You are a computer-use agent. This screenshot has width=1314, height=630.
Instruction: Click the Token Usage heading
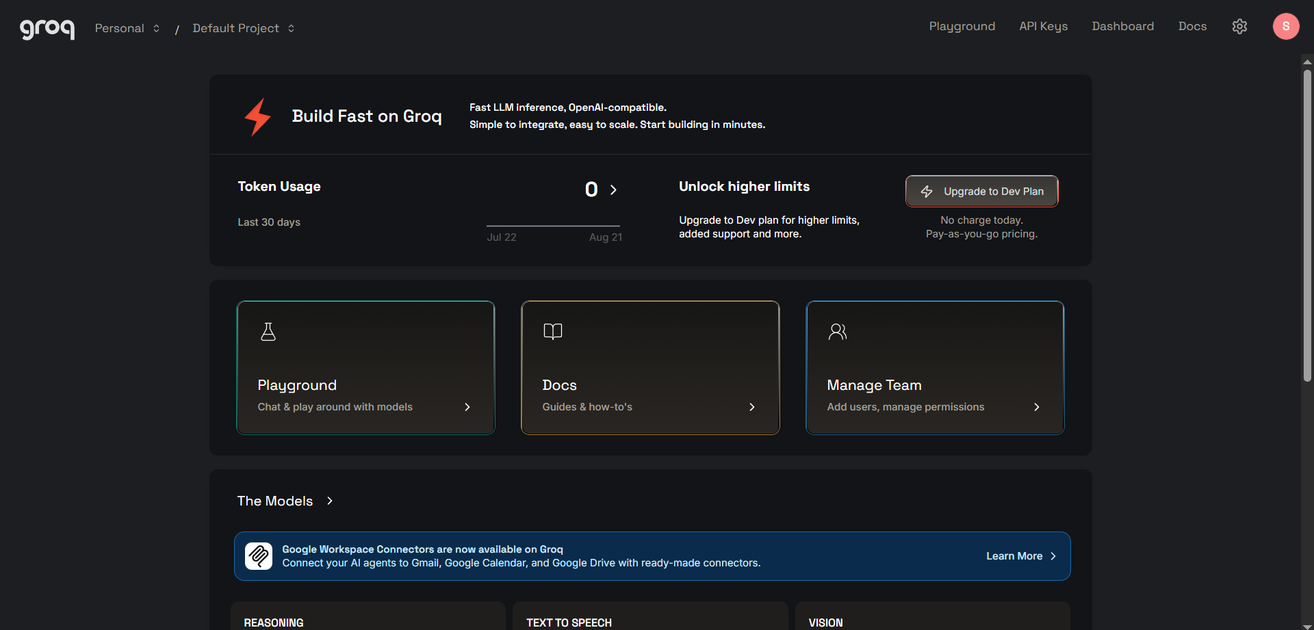279,187
